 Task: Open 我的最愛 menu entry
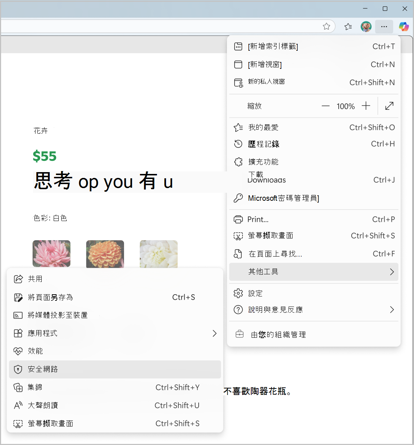click(x=314, y=128)
